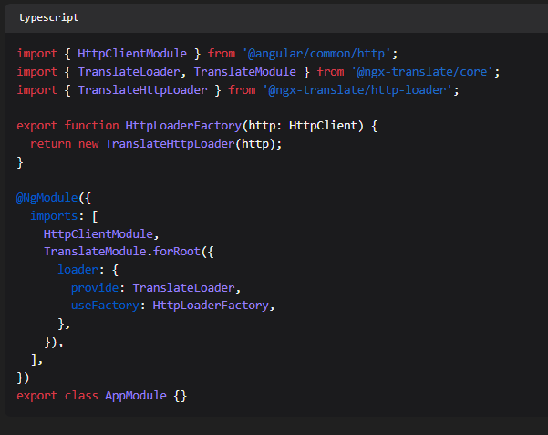Click the typescript language label in header
The height and width of the screenshot is (435, 548).
pyautogui.click(x=48, y=17)
